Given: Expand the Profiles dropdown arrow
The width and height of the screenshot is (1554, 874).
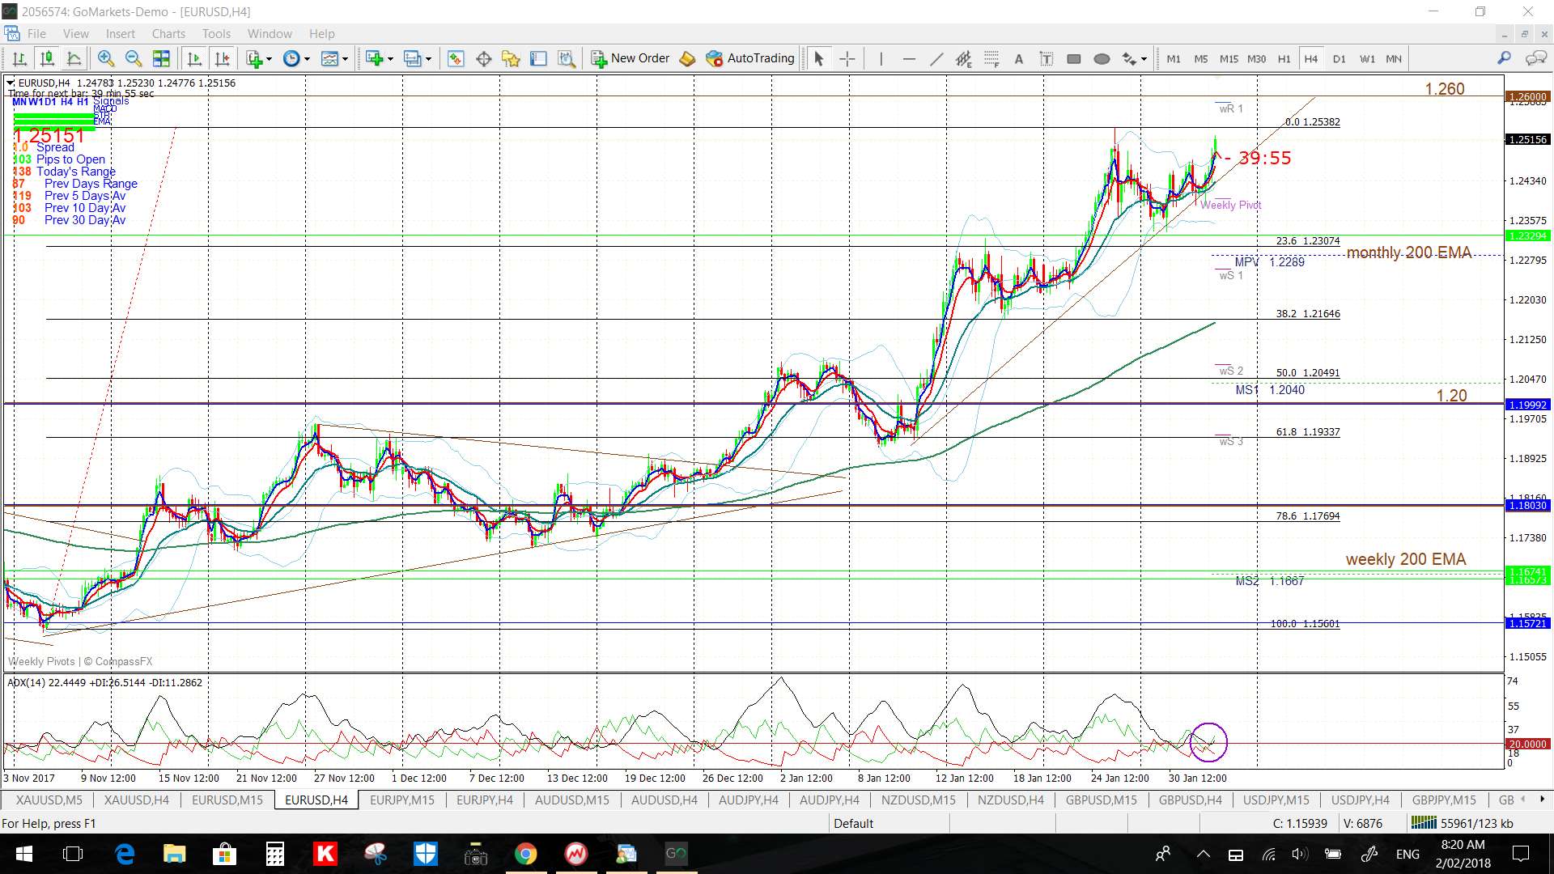Looking at the screenshot, I should pos(428,58).
